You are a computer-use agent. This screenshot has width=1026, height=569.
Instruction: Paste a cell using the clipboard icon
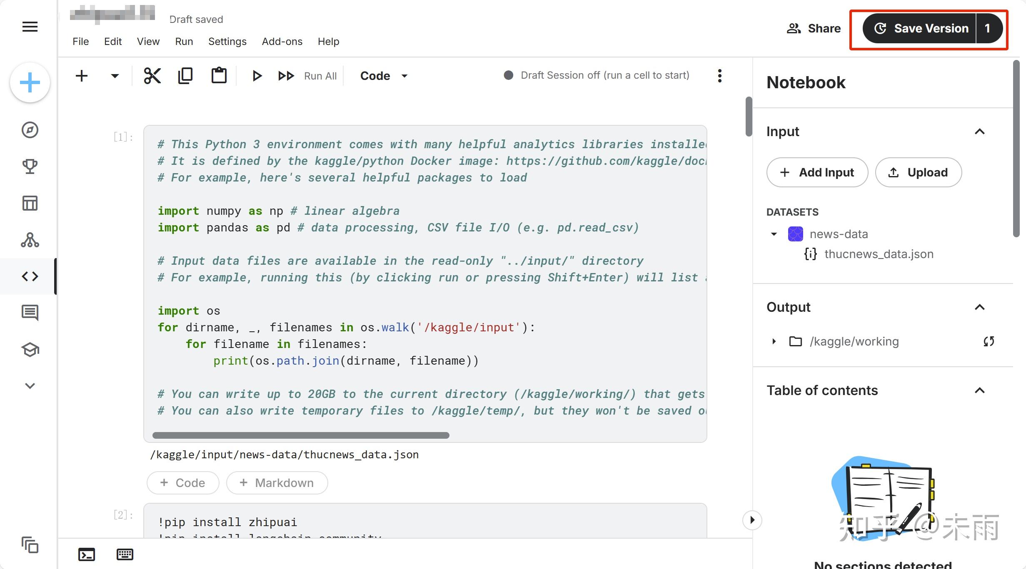(x=219, y=76)
